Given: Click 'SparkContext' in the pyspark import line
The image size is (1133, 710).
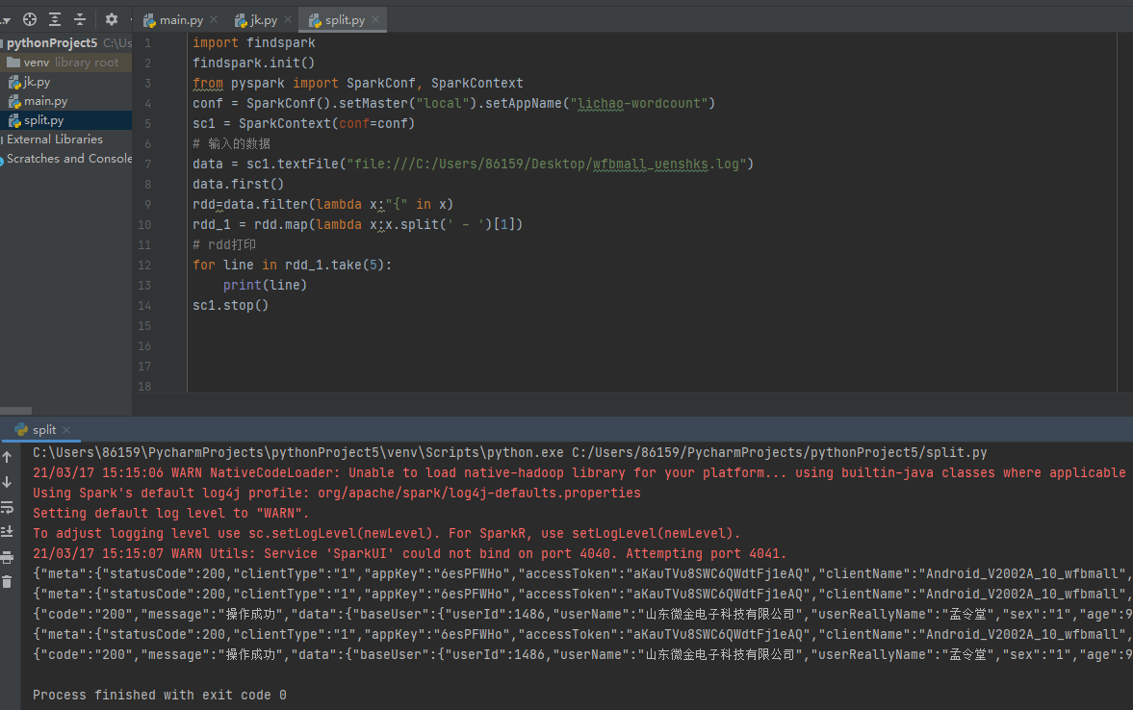Looking at the screenshot, I should pyautogui.click(x=476, y=84).
